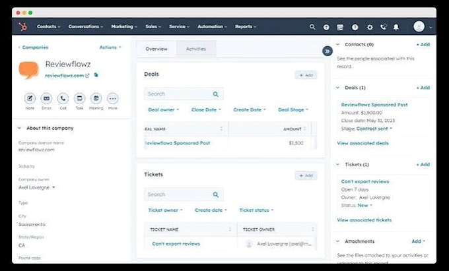Open the Close Date filter dropdown
The height and width of the screenshot is (271, 449).
tap(206, 109)
